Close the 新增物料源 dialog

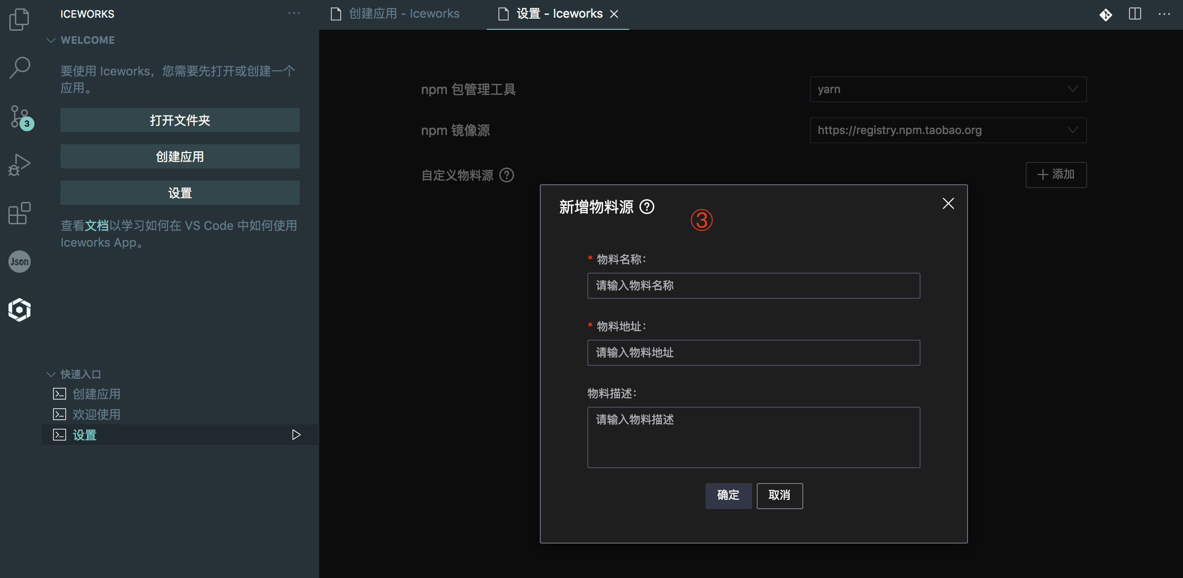(x=948, y=203)
